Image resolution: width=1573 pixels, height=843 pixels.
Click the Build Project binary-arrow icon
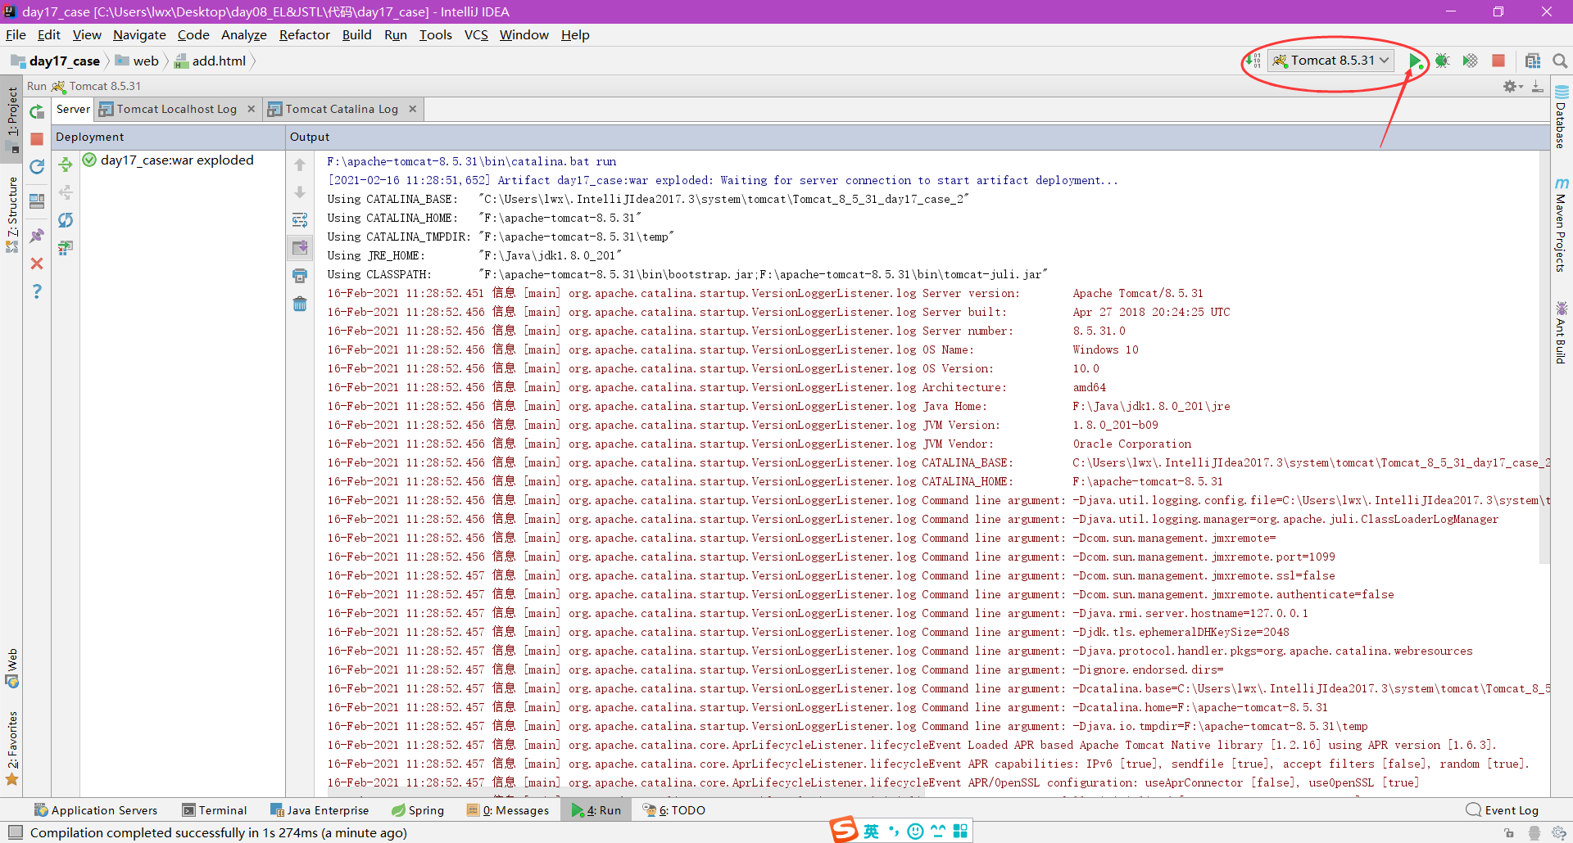(x=1253, y=61)
